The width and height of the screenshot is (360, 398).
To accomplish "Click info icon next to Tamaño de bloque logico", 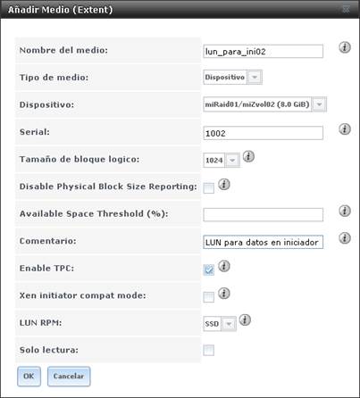I will [x=248, y=156].
